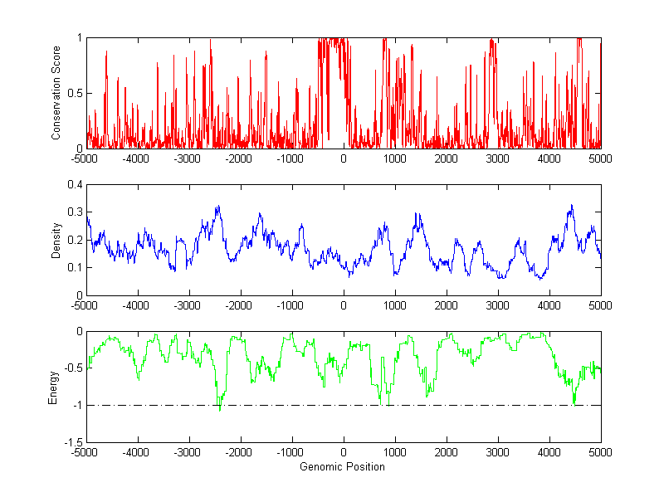The height and width of the screenshot is (497, 664).
Task: Click the 0.4 tick on Density axis
Action: point(75,185)
